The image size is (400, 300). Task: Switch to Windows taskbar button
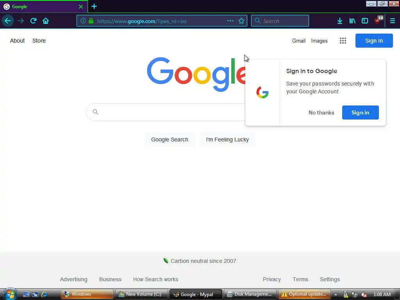click(x=87, y=294)
